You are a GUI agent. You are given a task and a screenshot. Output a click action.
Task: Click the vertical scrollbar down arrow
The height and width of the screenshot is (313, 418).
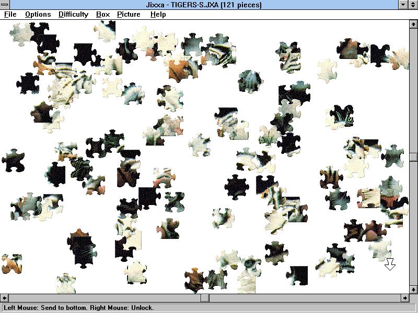click(x=413, y=290)
